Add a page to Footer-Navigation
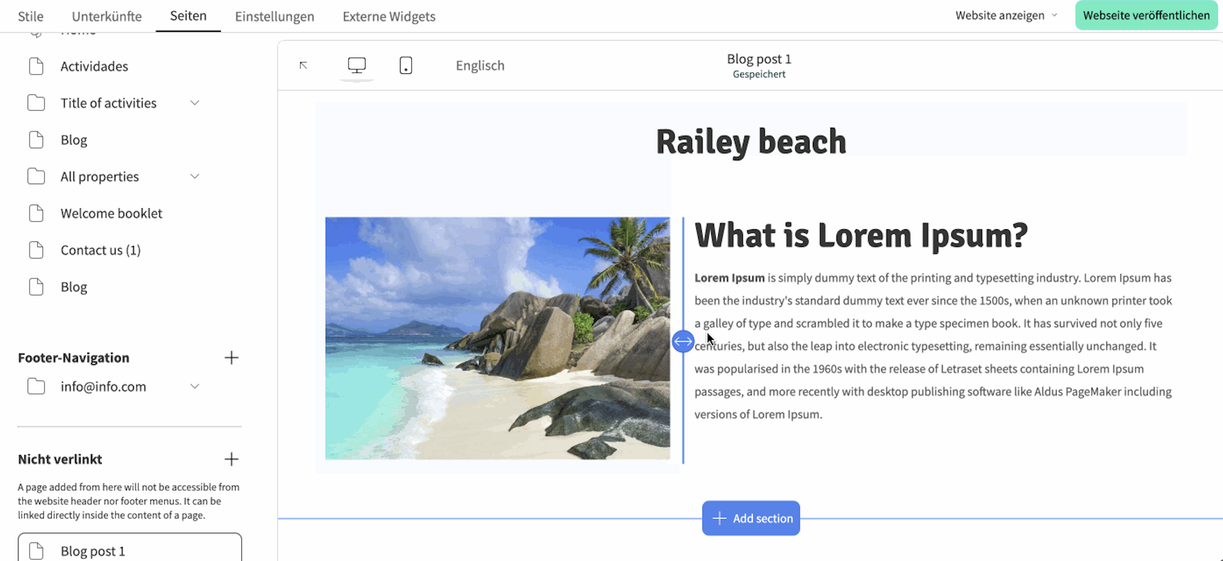Viewport: 1223px width, 561px height. coord(232,357)
